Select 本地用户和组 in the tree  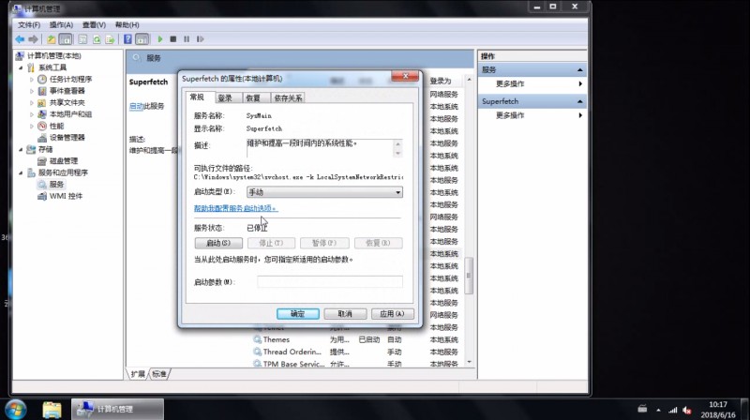71,114
